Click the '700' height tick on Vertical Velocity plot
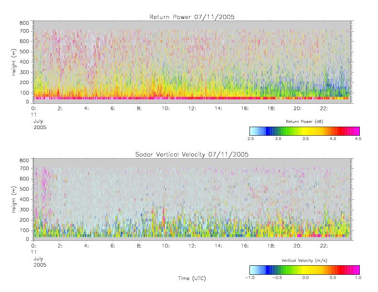This screenshot has width=378, height=292. (24, 169)
